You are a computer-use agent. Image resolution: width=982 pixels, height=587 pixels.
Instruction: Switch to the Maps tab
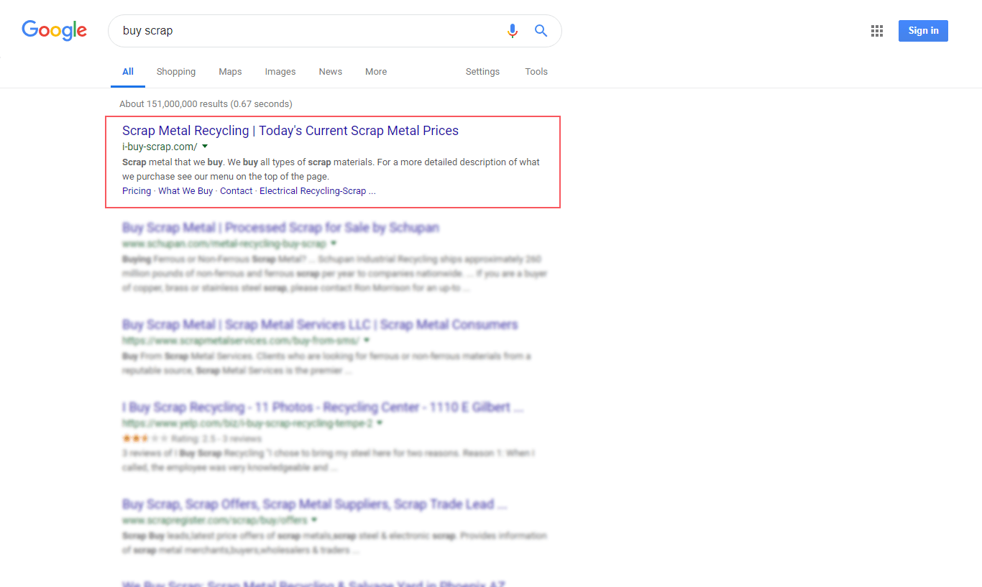[x=230, y=72]
